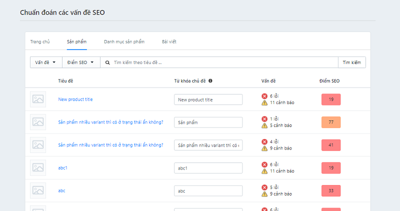This screenshot has height=211, width=400.
Task: Click the 4 lỗi text
Action: point(274,141)
